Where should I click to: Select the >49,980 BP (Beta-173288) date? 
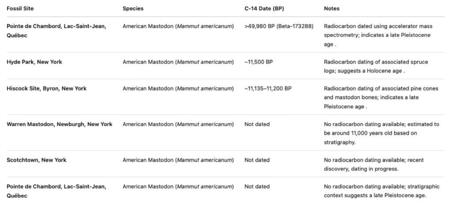(279, 26)
